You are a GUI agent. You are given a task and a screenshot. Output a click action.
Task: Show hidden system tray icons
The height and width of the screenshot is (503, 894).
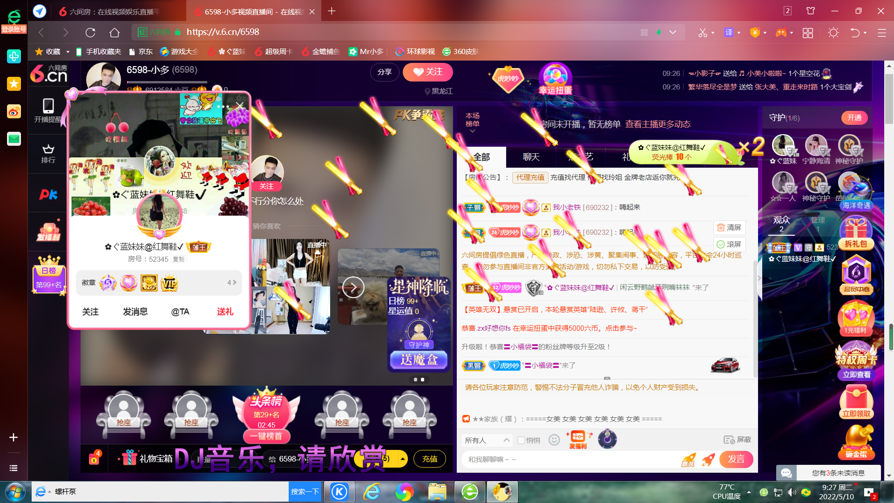click(749, 492)
